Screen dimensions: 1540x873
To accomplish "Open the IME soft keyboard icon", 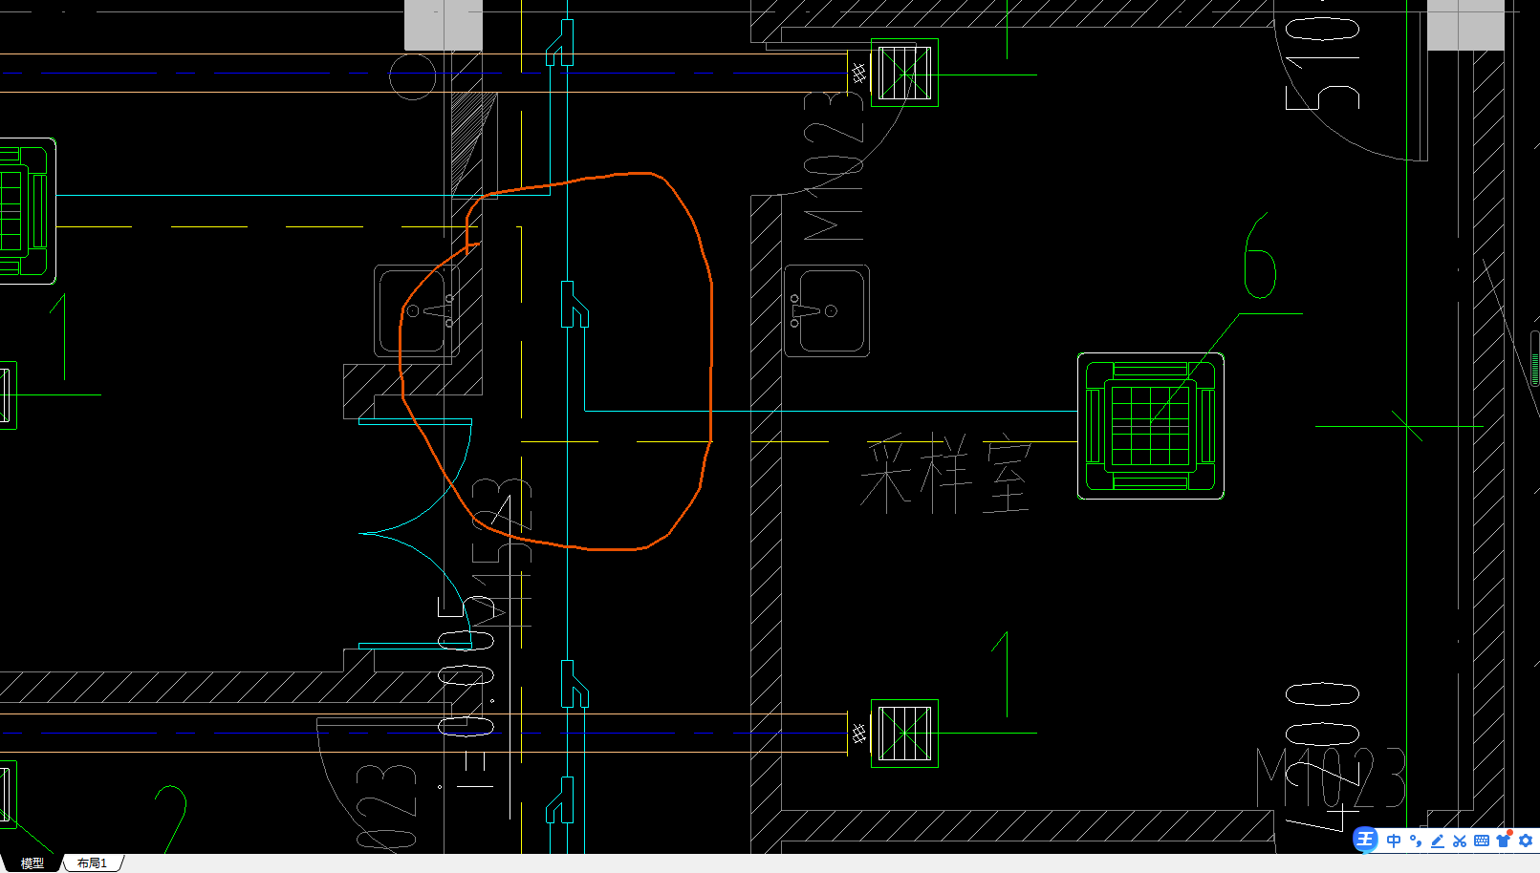I will click(1481, 841).
